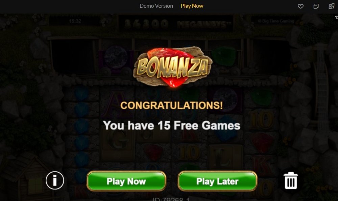
Task: Click the dimmed 15:32 clock display
Action: tap(75, 21)
